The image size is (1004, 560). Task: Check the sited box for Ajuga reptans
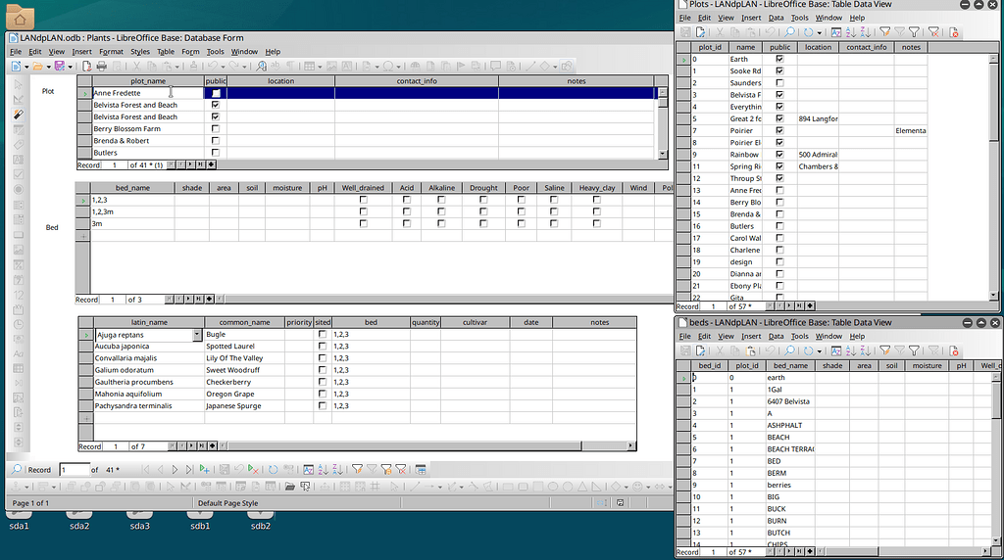click(323, 335)
